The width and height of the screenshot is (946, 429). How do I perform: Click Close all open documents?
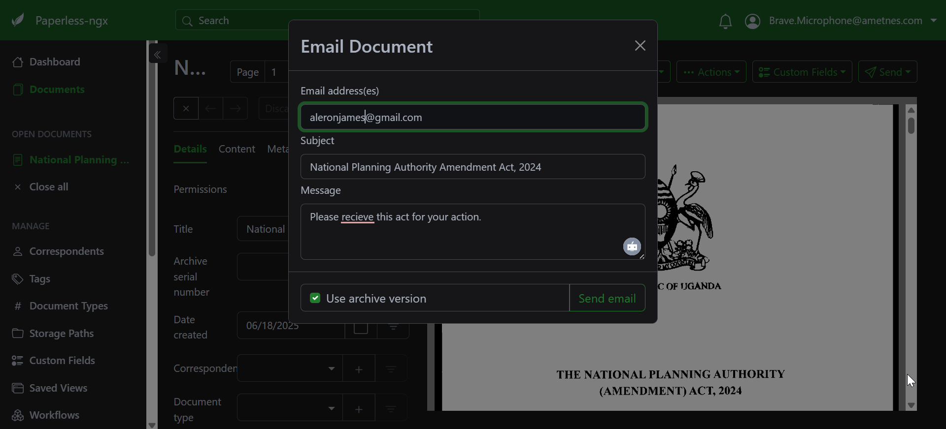pos(48,187)
